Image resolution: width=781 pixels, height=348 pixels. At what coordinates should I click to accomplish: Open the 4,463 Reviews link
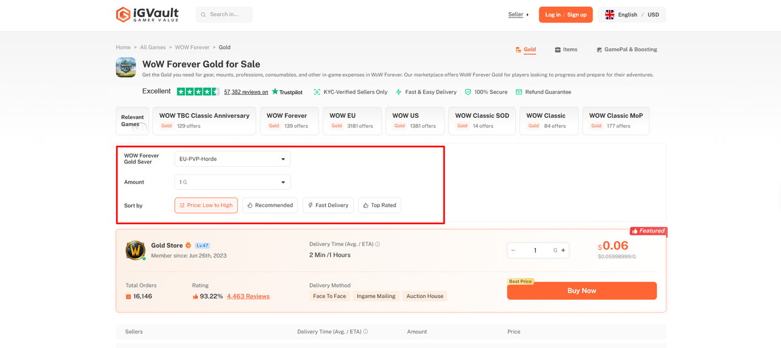[248, 296]
